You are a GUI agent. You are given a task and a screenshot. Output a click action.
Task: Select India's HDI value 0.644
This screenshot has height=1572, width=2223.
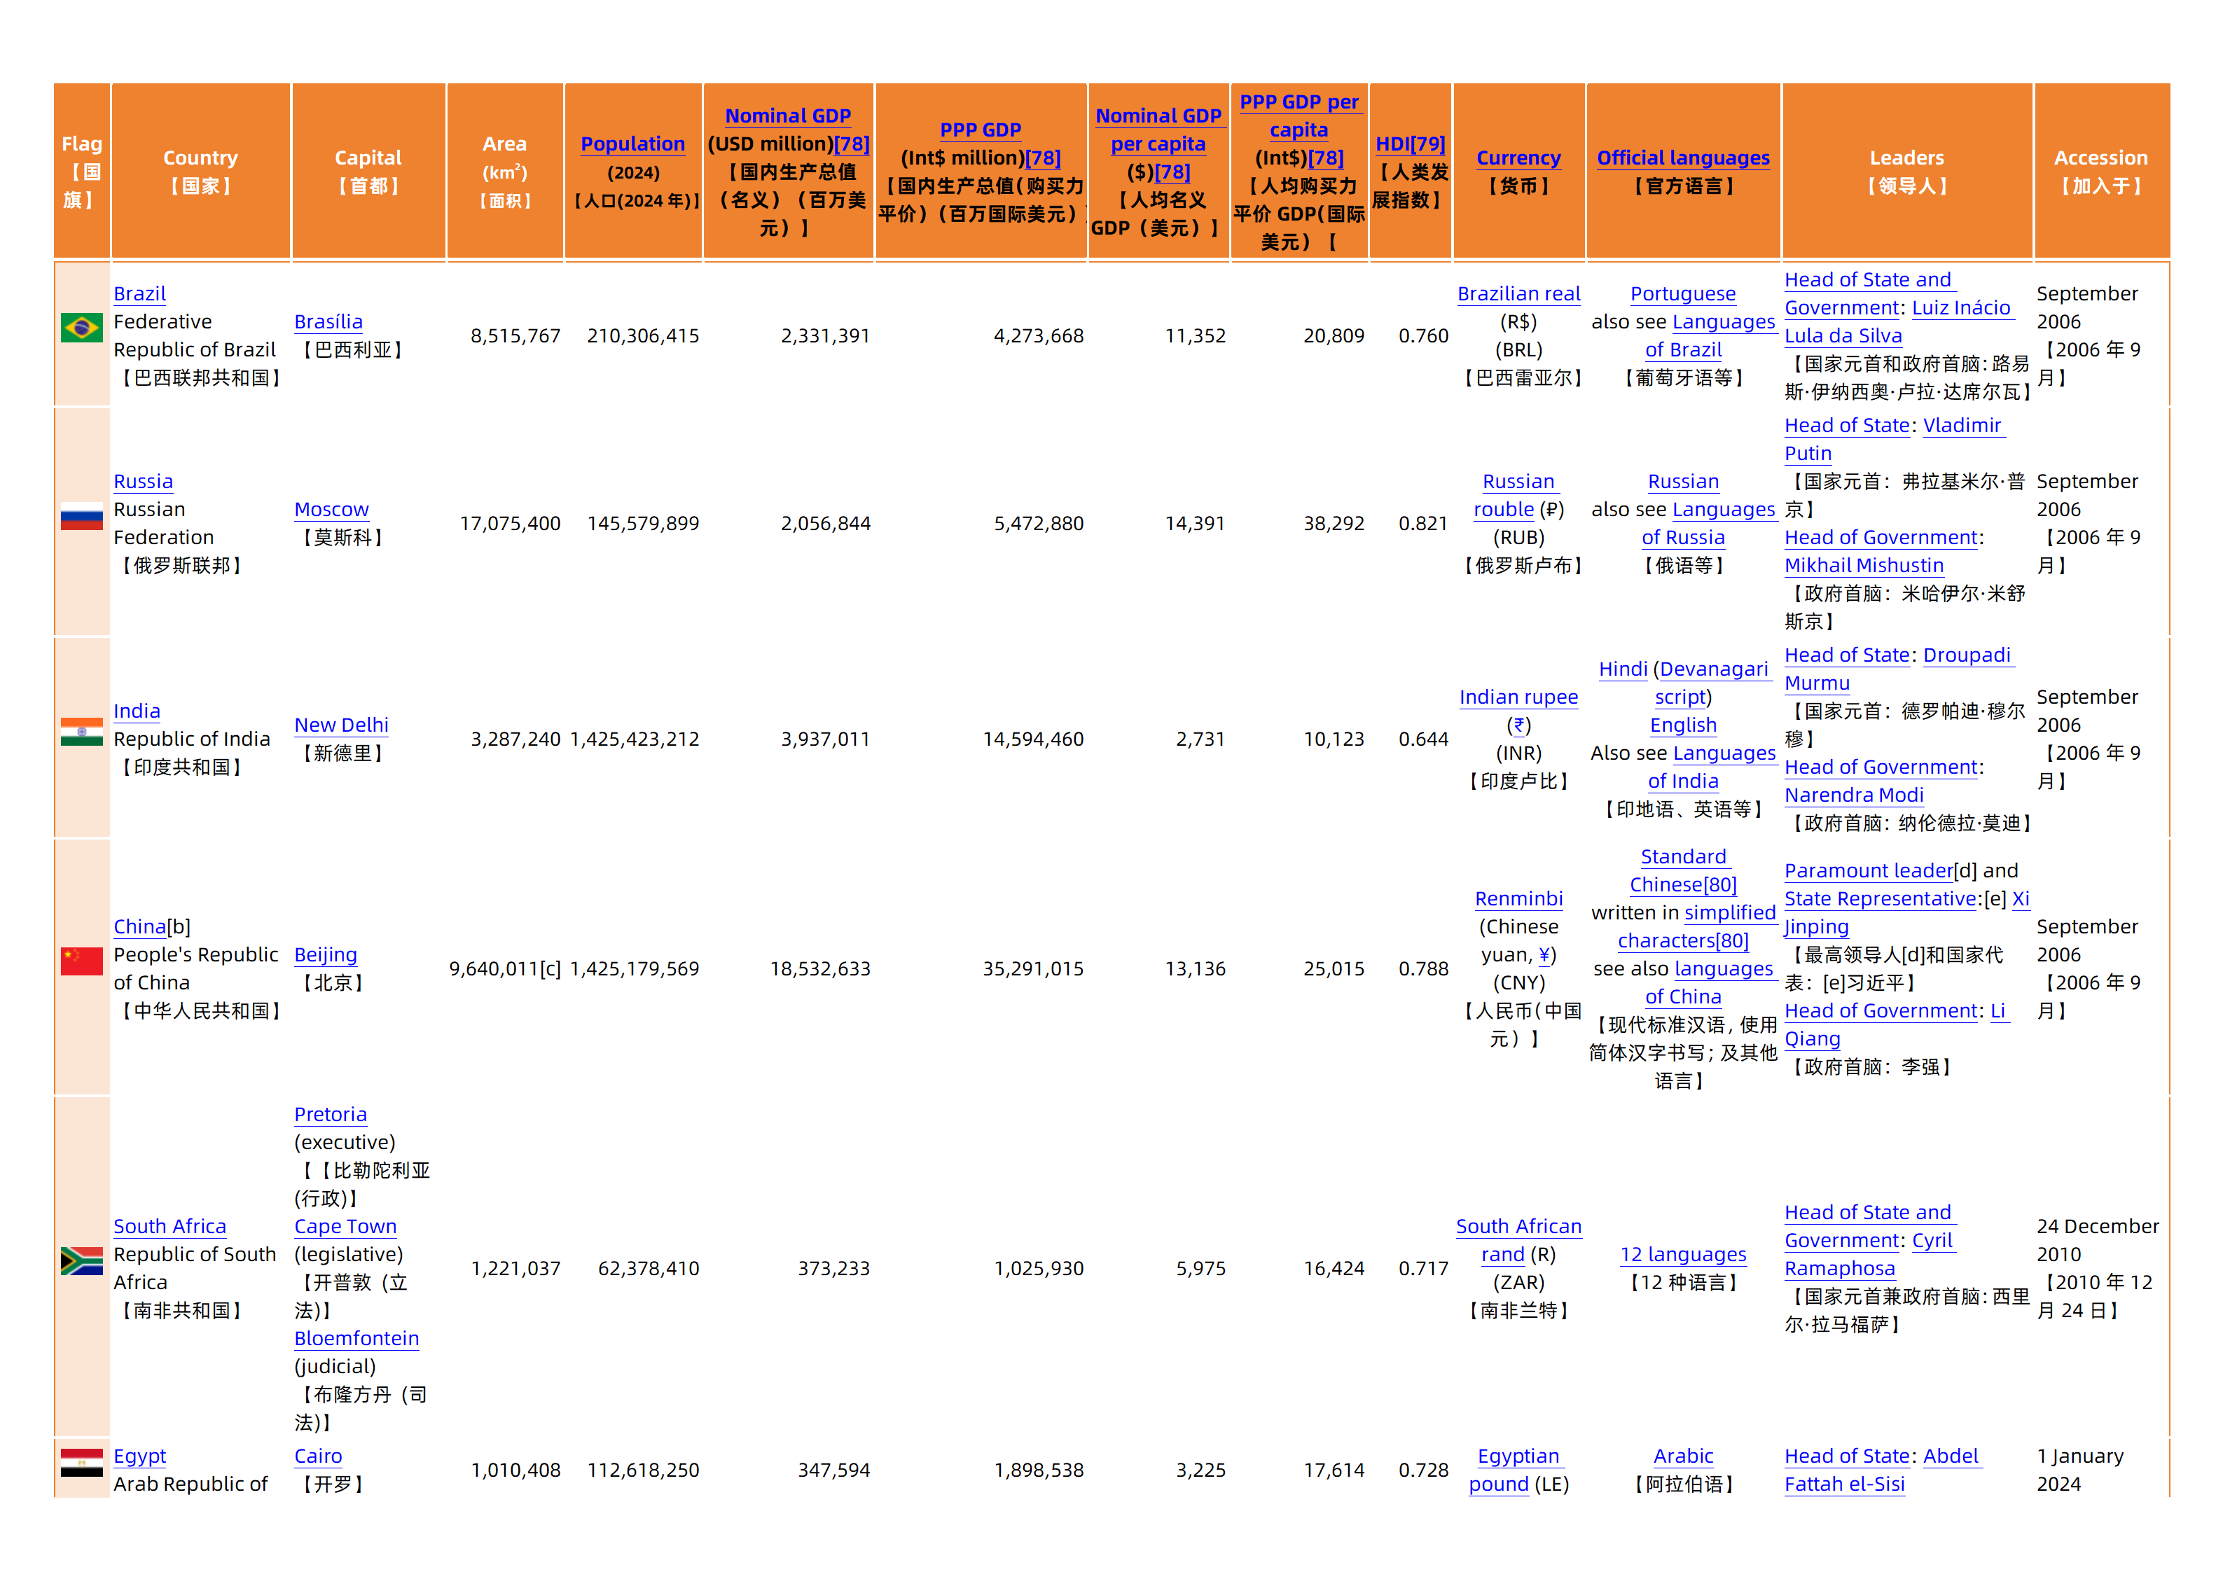click(x=1423, y=739)
